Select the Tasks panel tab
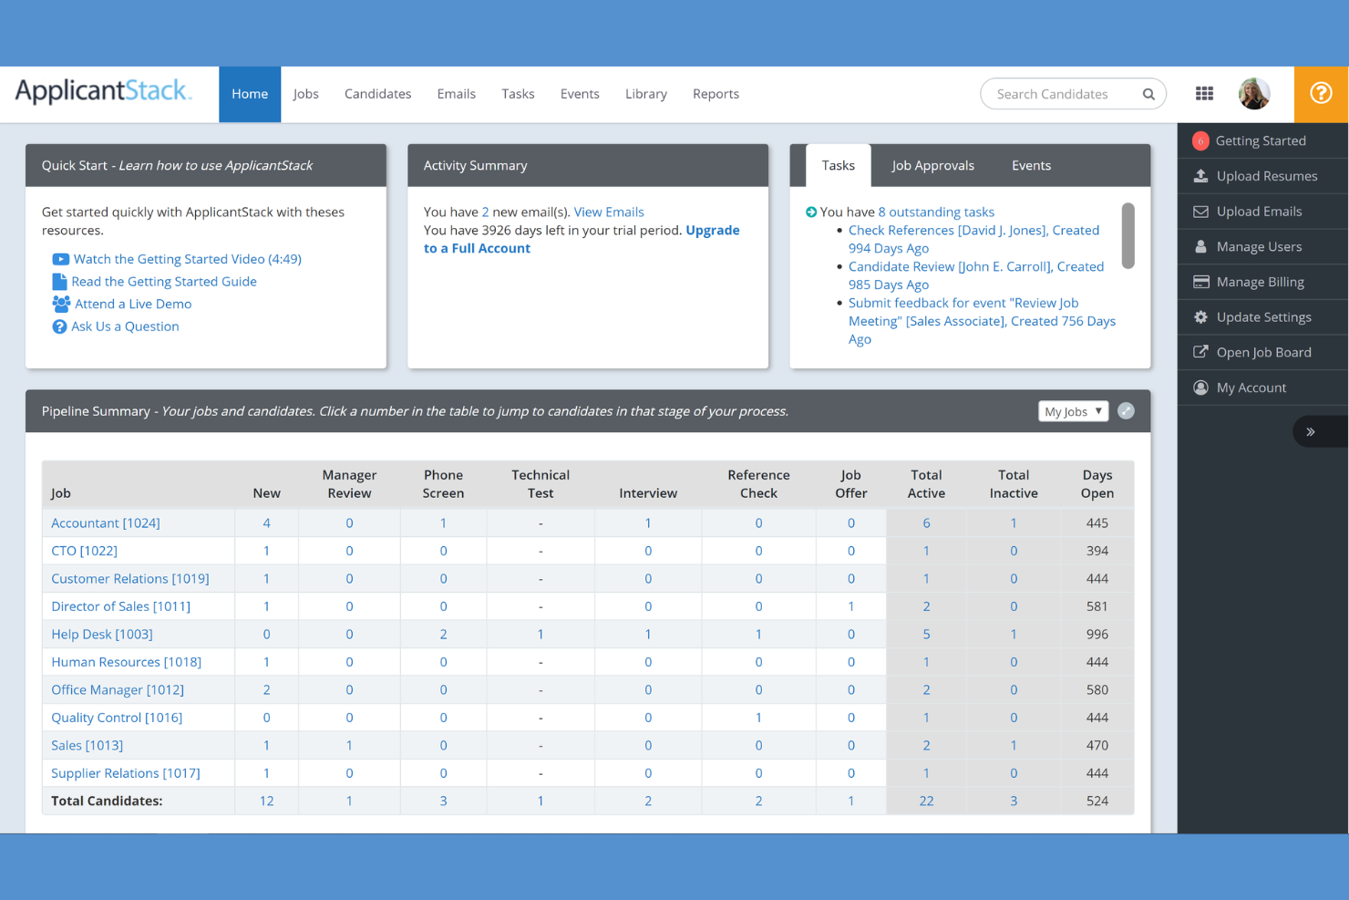The height and width of the screenshot is (900, 1349). (838, 166)
